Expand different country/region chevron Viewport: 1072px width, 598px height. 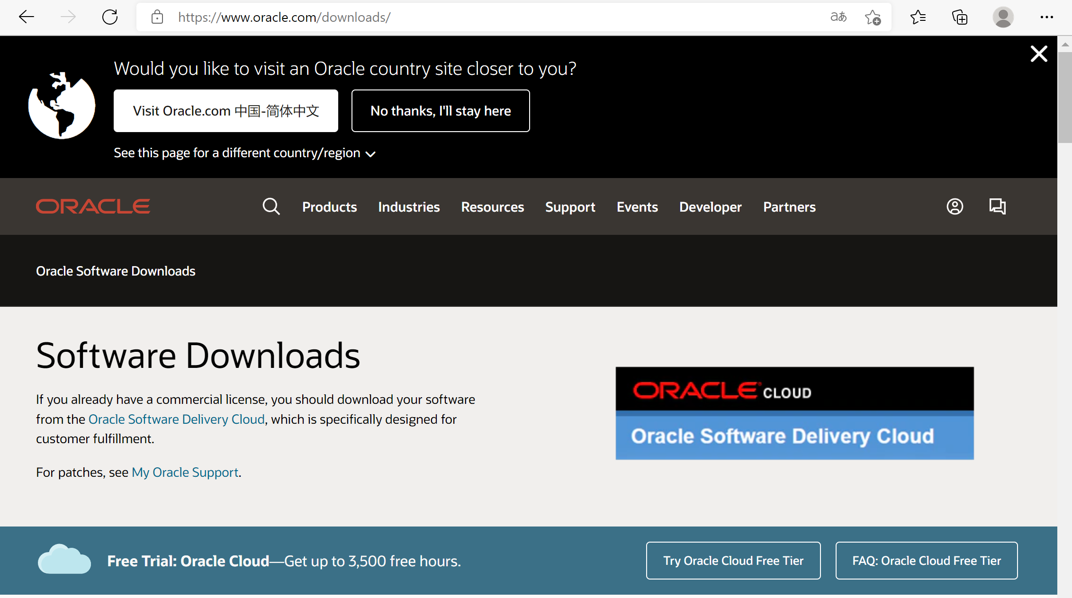371,154
